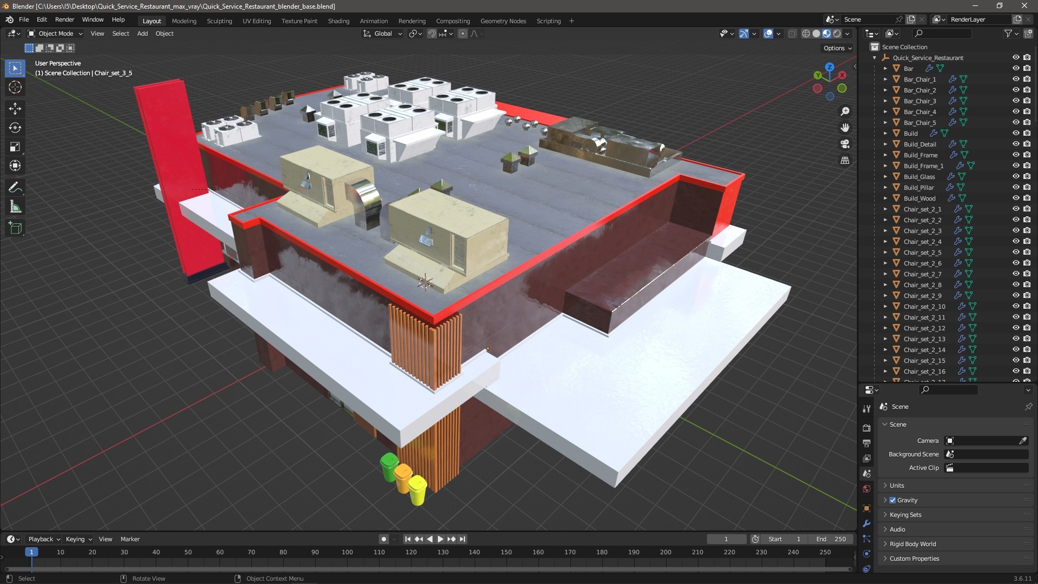
Task: Hide Bar_Chair_1 with its eye icon
Action: (x=1016, y=79)
